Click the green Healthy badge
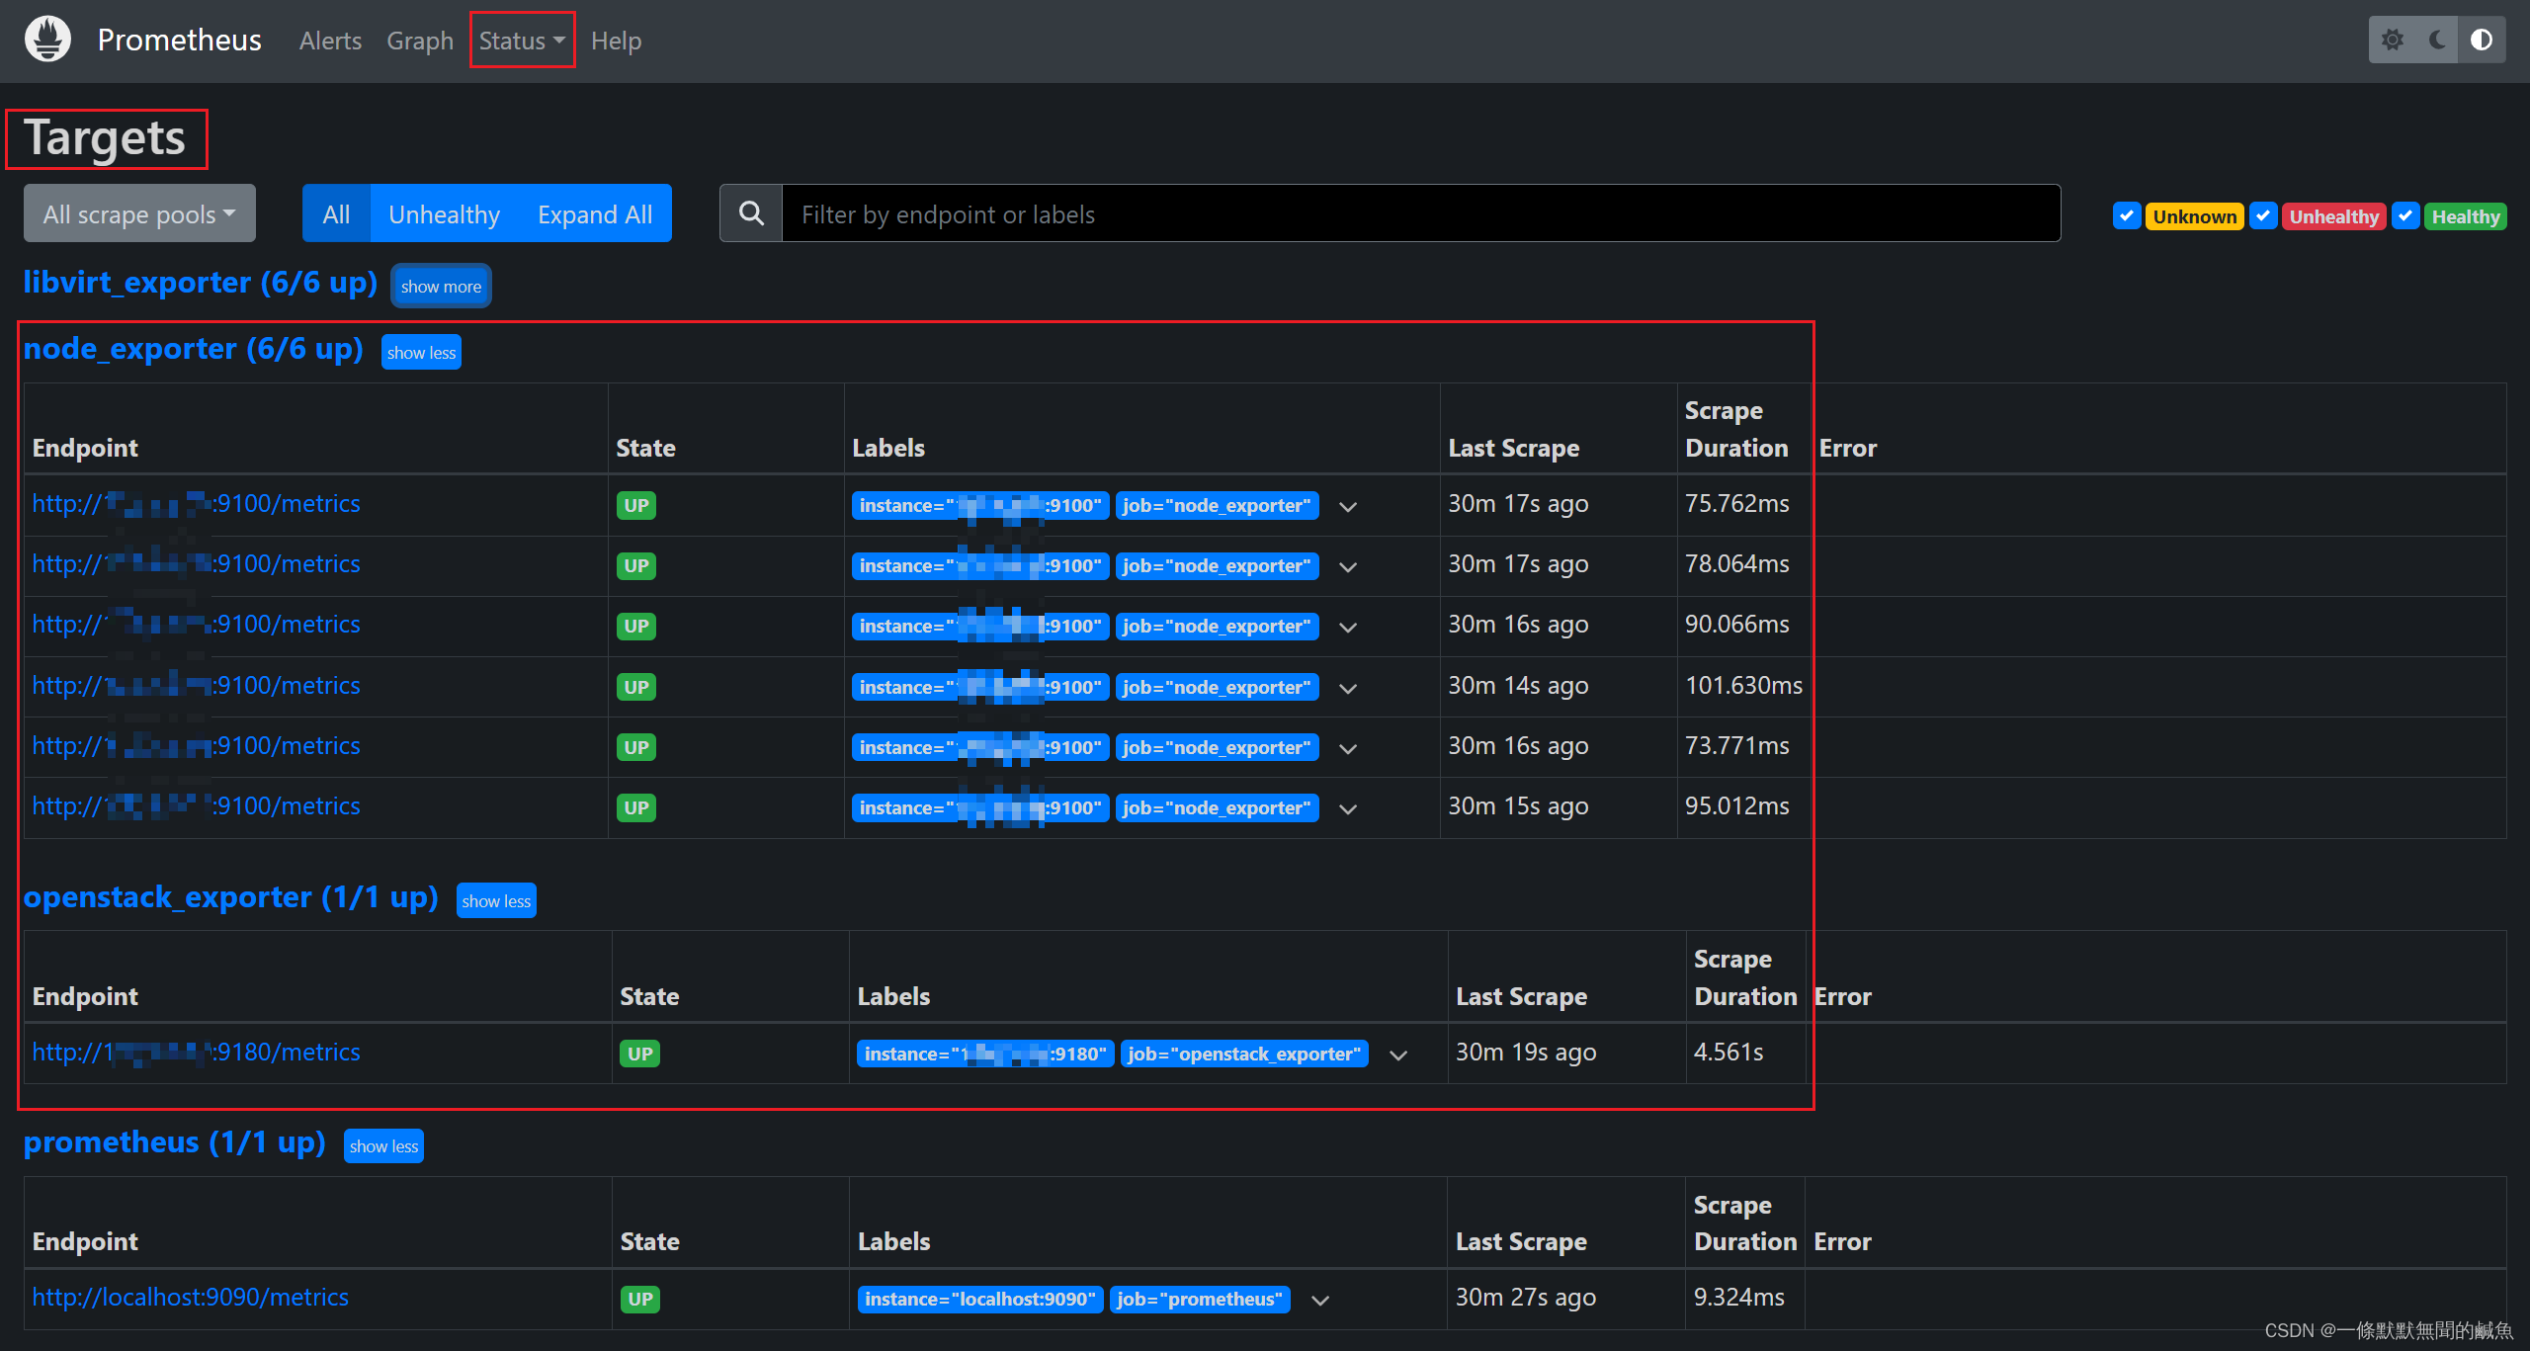 (x=2466, y=216)
